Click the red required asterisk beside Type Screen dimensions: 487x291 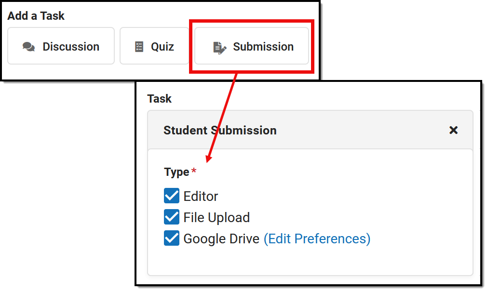click(194, 172)
